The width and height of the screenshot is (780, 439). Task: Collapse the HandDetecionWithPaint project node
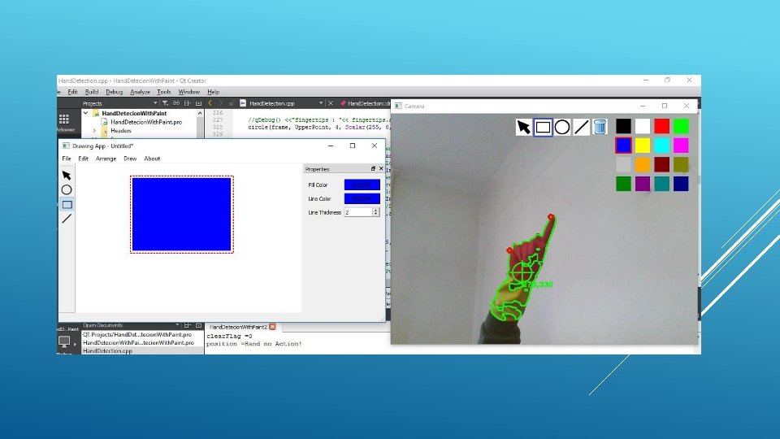point(86,114)
